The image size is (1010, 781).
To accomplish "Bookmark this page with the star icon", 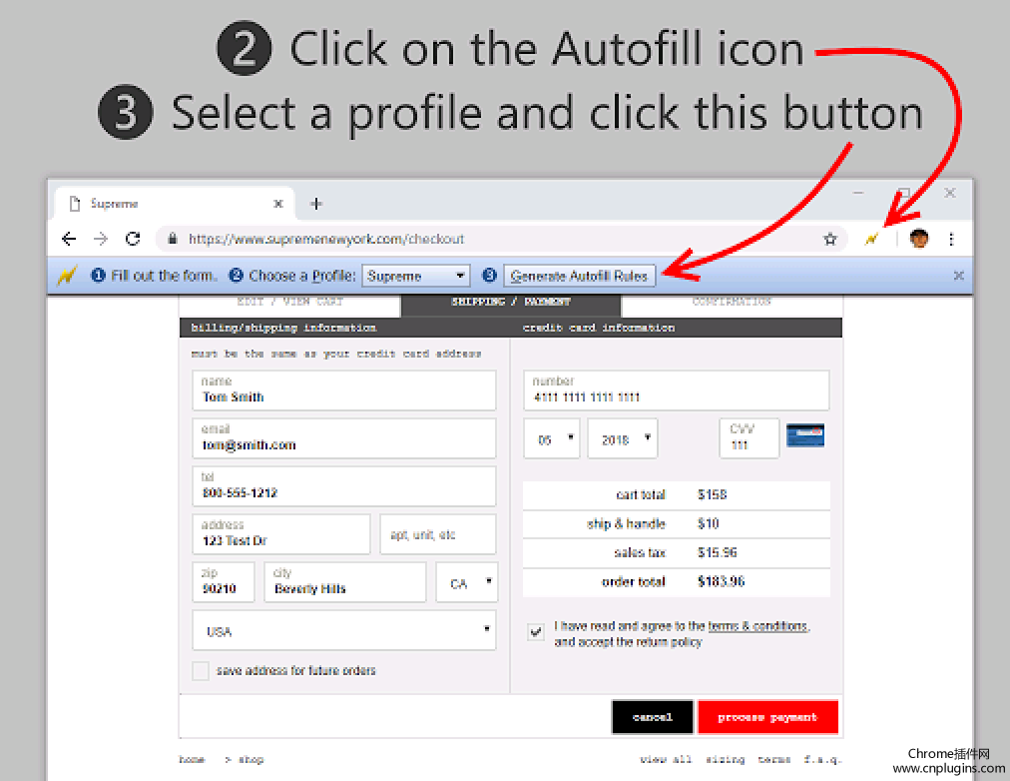I will click(x=830, y=239).
